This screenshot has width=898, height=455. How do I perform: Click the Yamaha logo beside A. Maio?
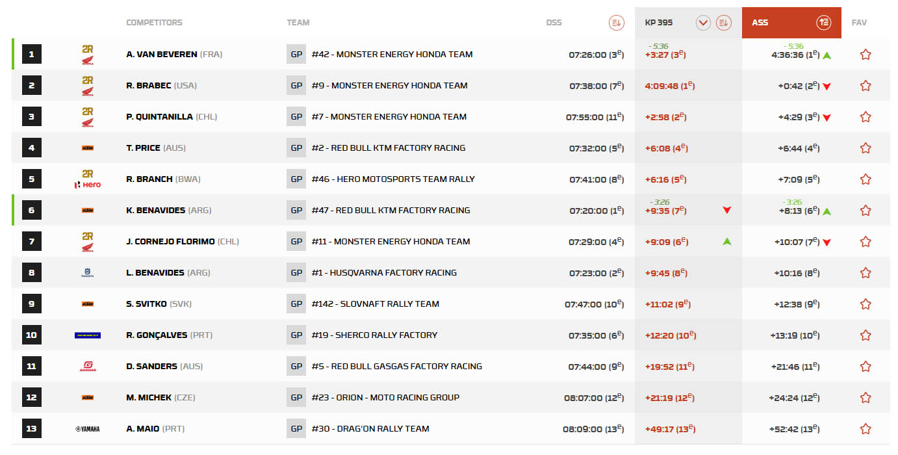pos(88,429)
